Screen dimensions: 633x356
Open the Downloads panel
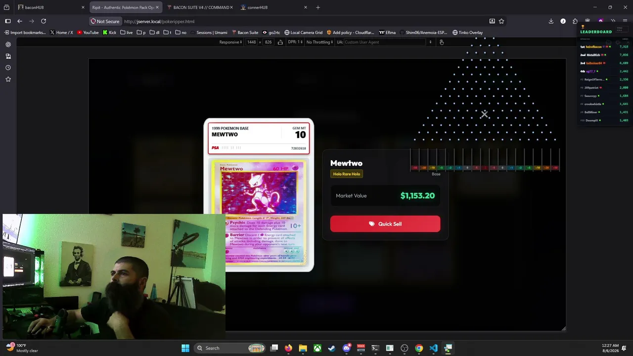tap(551, 21)
